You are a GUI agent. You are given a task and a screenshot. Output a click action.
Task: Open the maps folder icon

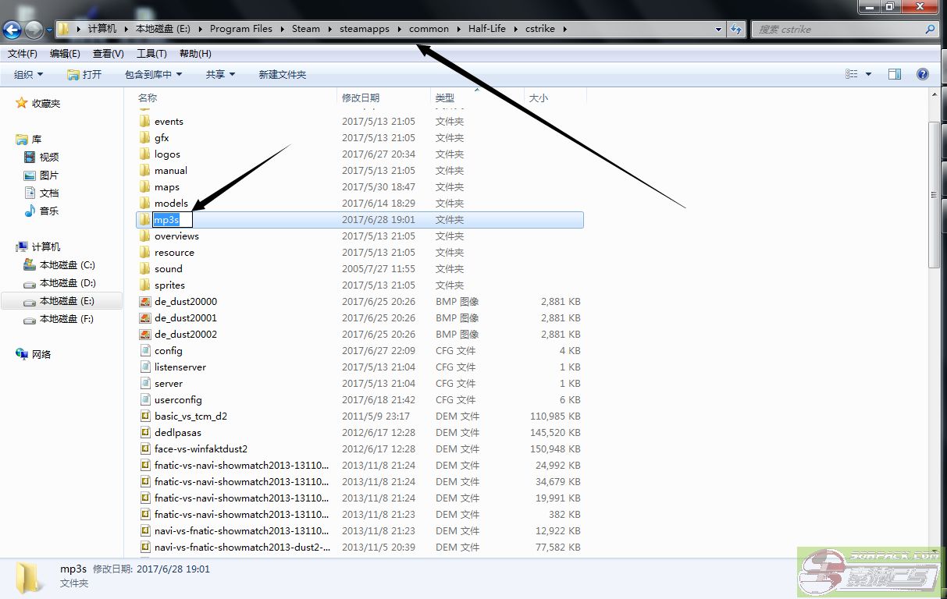point(144,187)
